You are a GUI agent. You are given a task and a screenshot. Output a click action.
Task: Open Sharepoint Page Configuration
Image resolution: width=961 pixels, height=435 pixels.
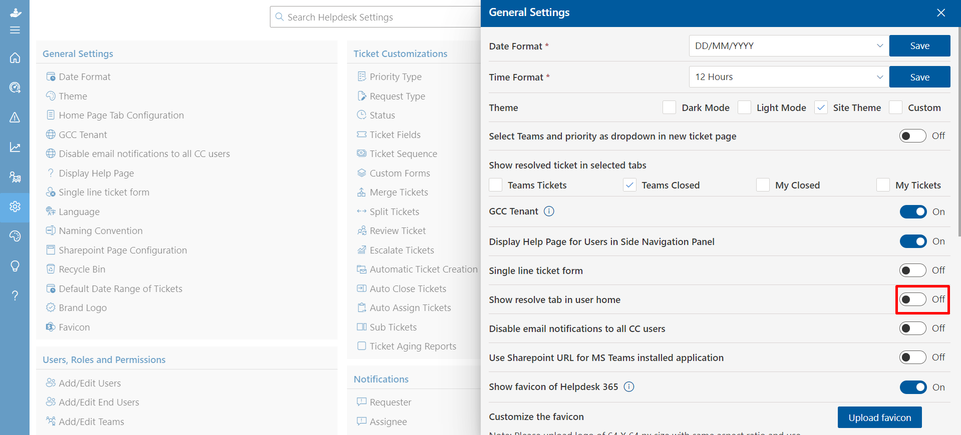coord(123,250)
